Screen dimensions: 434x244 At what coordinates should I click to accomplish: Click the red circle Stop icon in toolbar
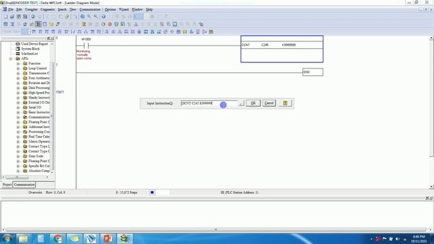(x=110, y=24)
